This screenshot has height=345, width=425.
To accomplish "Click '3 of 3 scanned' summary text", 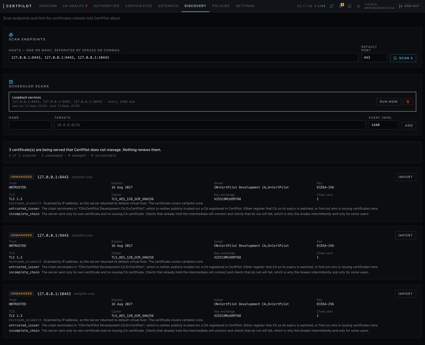I will pyautogui.click(x=22, y=156).
